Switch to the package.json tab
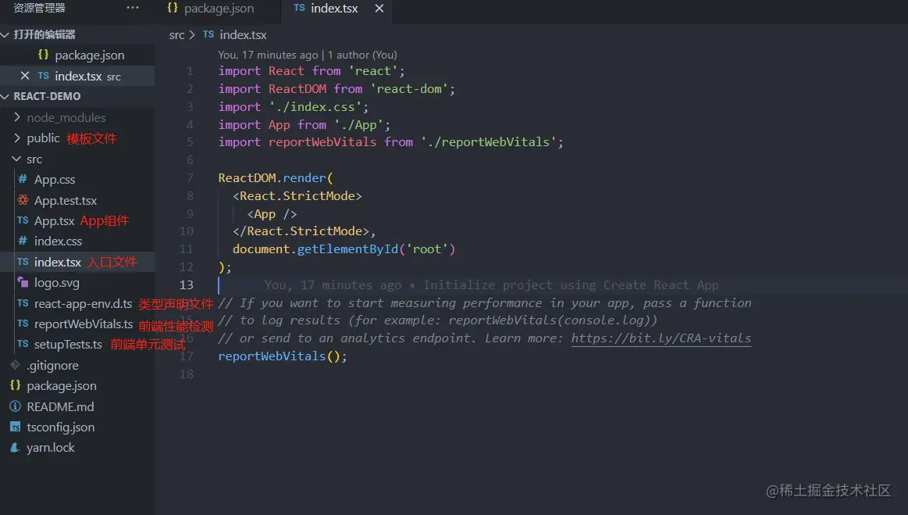Viewport: 908px width, 515px height. point(211,9)
